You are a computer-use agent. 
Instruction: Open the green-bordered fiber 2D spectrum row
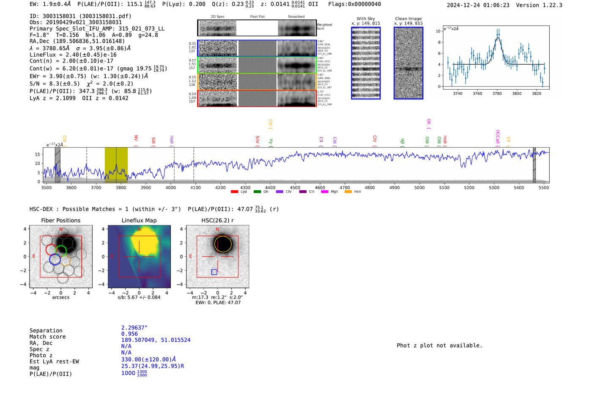pyautogui.click(x=257, y=65)
